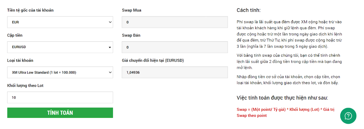
Task: Click the chevron arrow of the EUR currency selector
Action: (x=110, y=22)
